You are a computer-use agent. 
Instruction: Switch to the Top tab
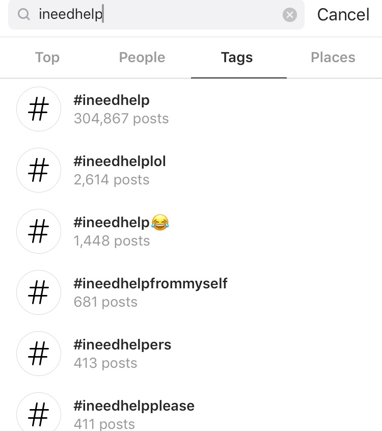click(47, 58)
